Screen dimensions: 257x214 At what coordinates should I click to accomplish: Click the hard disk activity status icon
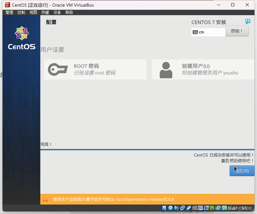click(164, 208)
